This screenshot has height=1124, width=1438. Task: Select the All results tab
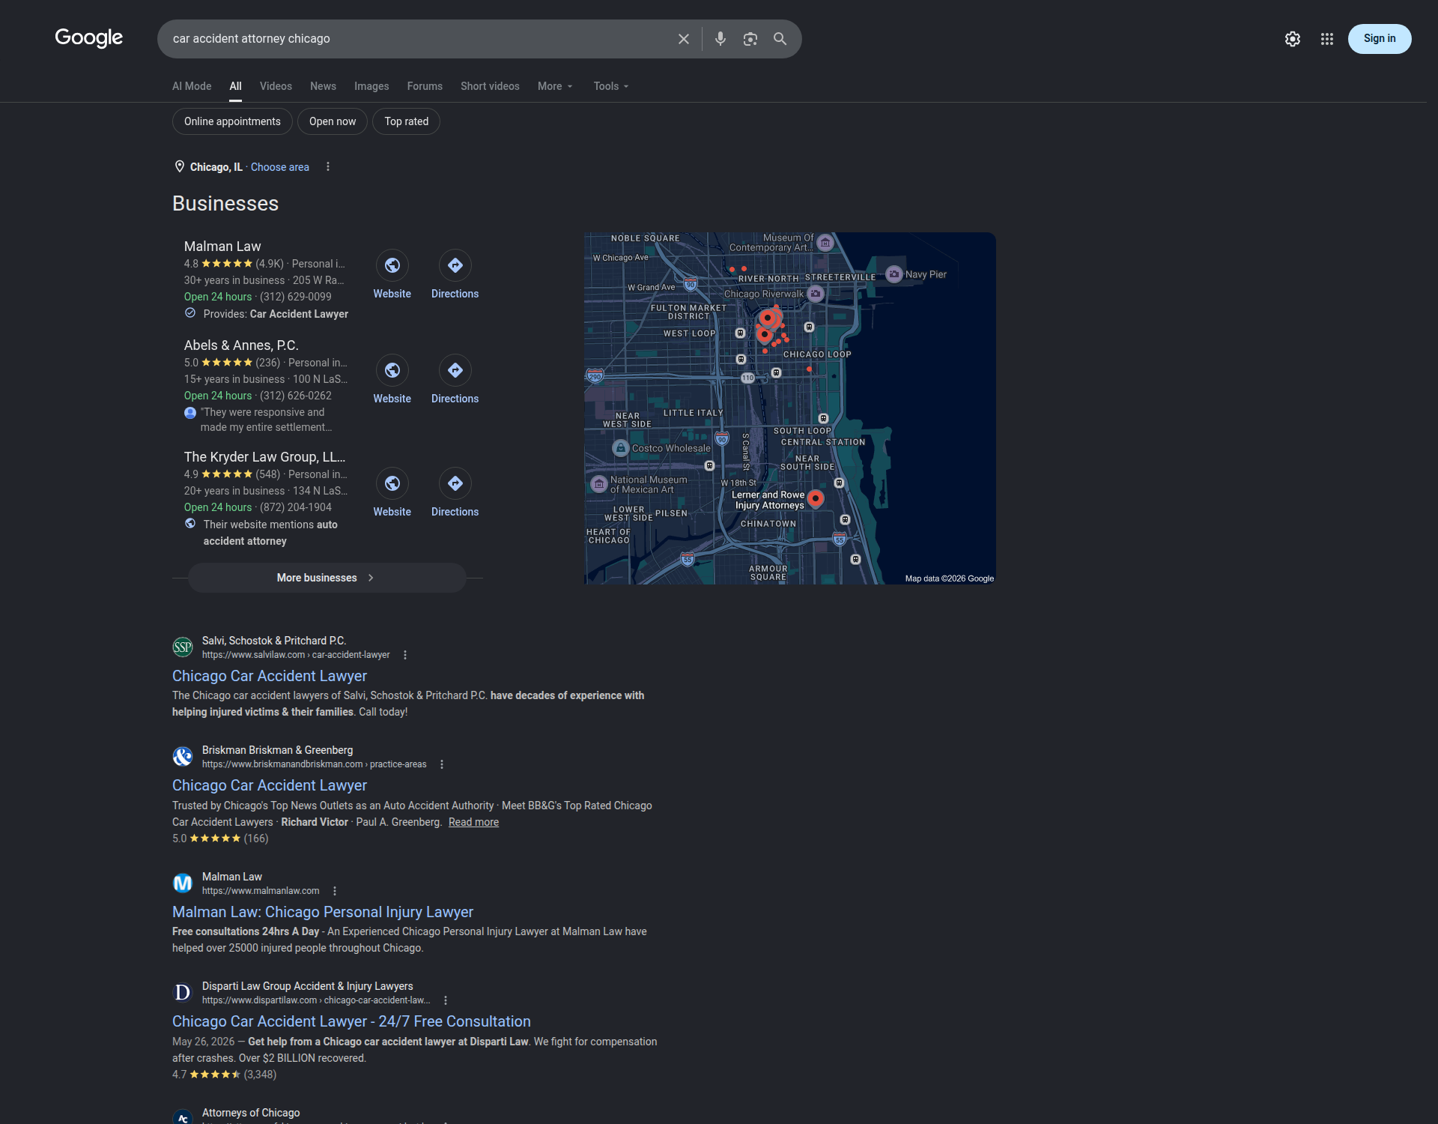235,86
